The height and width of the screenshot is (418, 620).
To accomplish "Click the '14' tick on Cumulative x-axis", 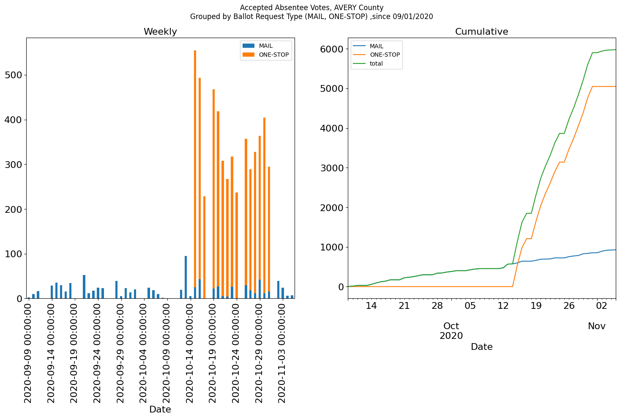I will tap(371, 305).
